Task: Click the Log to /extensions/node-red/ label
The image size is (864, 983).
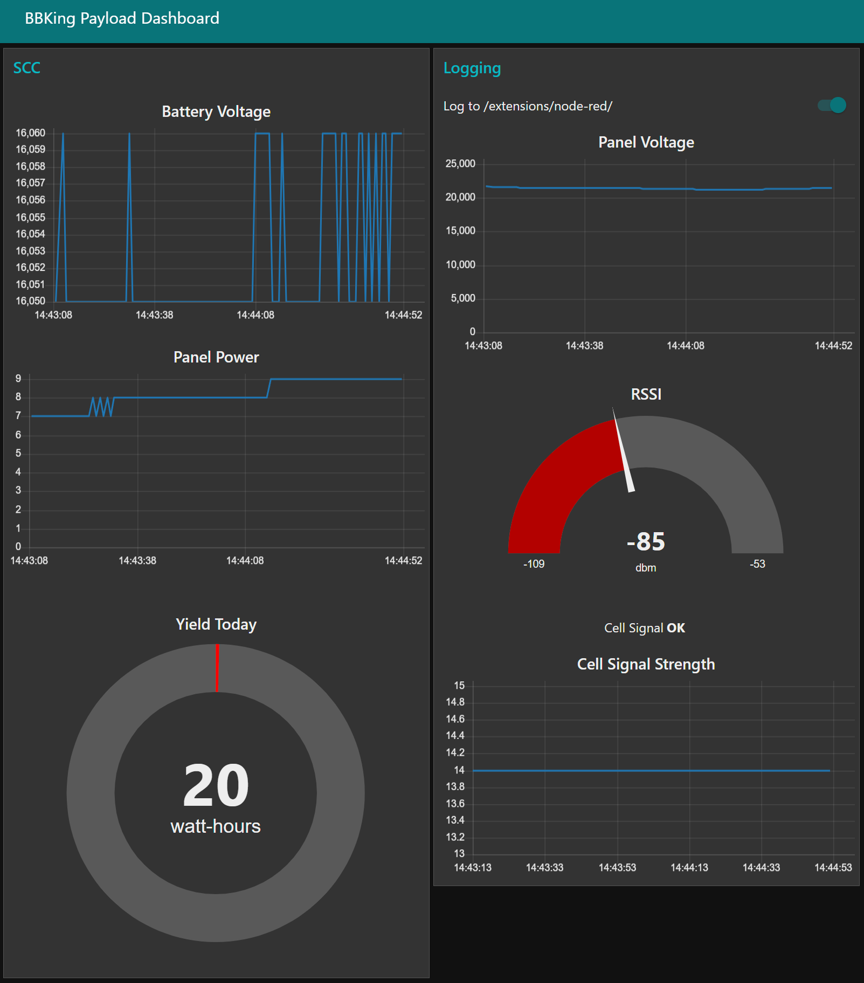Action: (528, 106)
